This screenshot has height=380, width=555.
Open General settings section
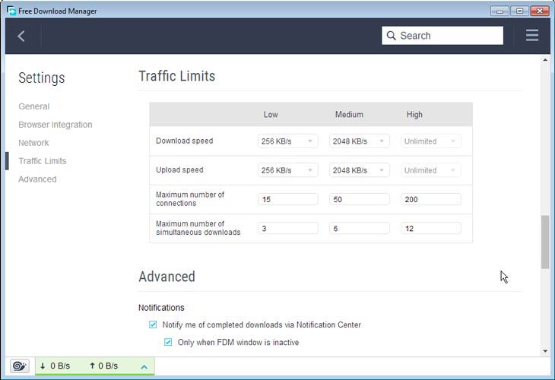(34, 106)
